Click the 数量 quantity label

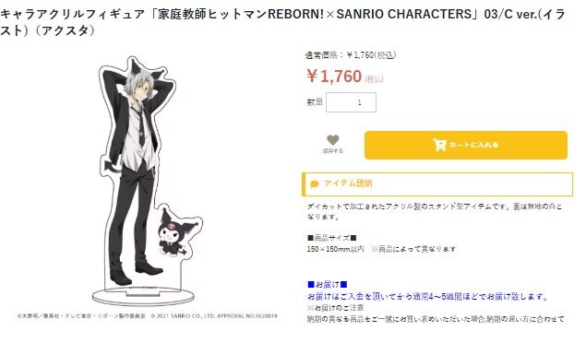[315, 102]
